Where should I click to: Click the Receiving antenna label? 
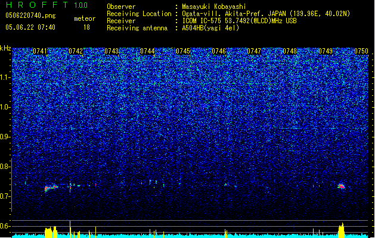point(137,28)
